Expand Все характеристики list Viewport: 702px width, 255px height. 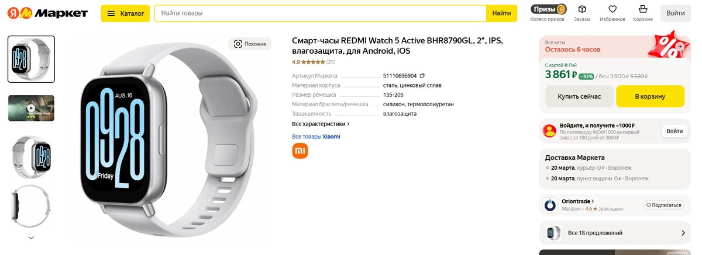click(x=321, y=124)
